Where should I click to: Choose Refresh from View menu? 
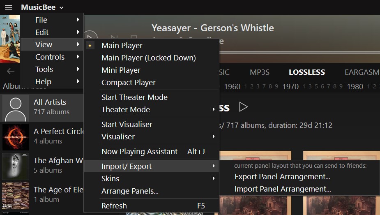point(152,206)
